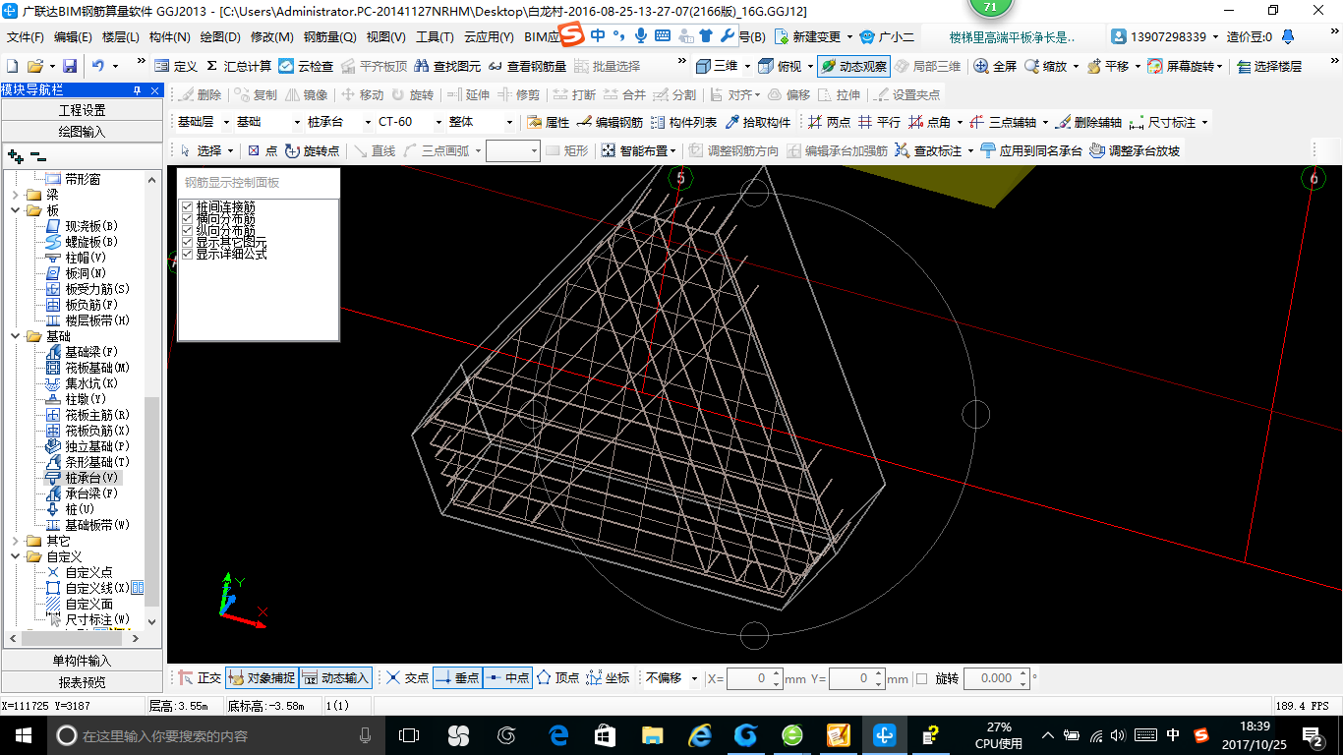Save the project with the floppy disk icon
Viewport: 1343px width, 755px height.
pos(70,66)
